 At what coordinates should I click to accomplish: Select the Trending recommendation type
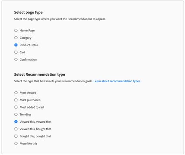click(16, 115)
